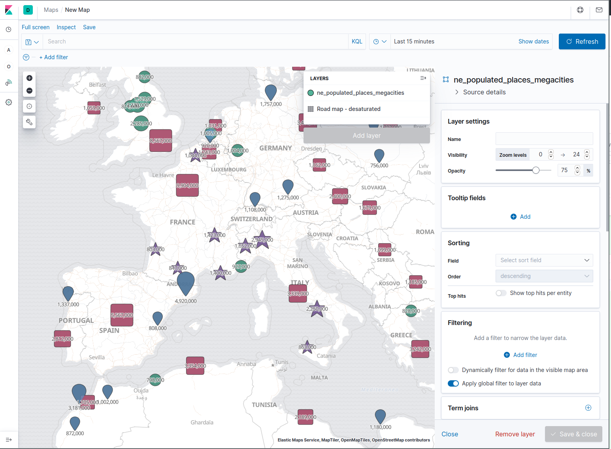Screen dimensions: 611x449
Task: Disable Apply global filter to layer data
Action: (x=453, y=383)
